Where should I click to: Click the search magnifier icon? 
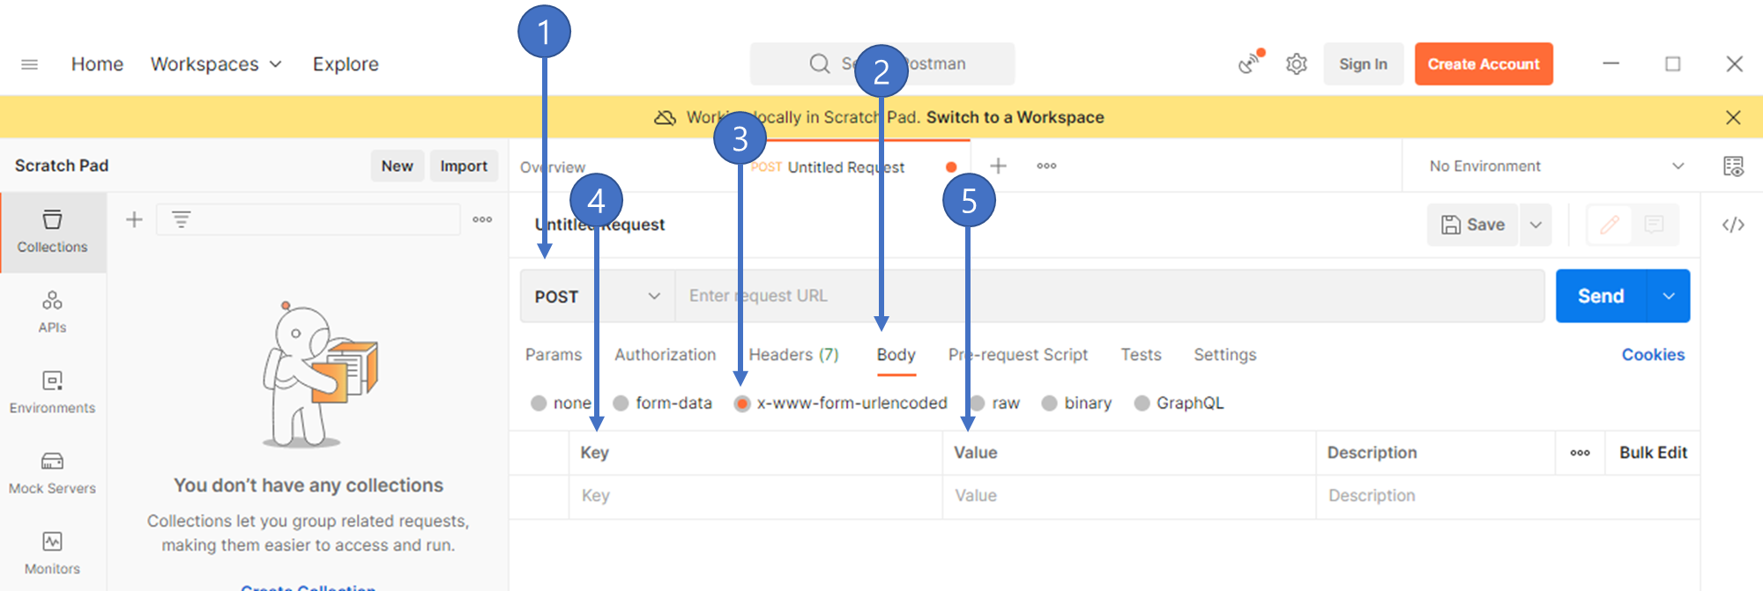point(820,63)
